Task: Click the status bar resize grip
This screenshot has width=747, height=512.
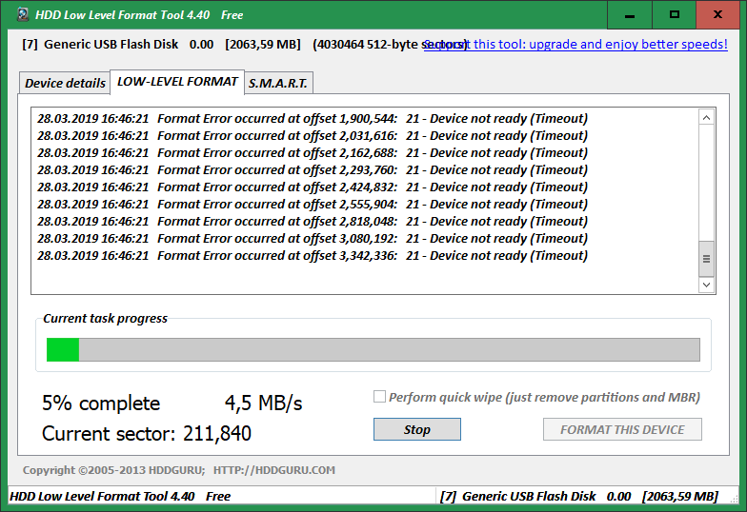Action: coord(736,499)
